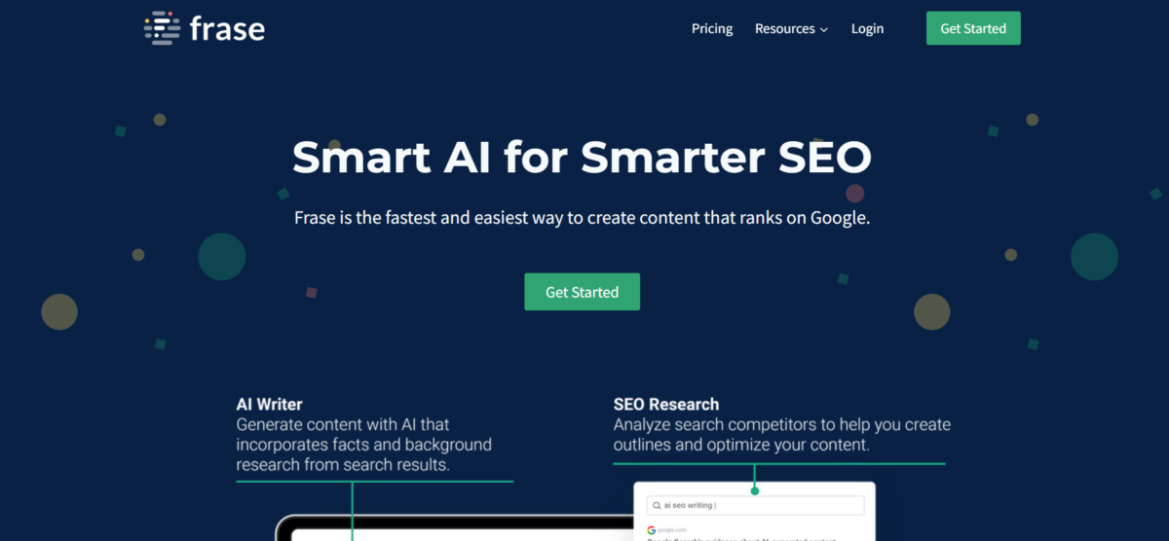Image resolution: width=1169 pixels, height=541 pixels.
Task: Click the large teal circle on the left
Action: coord(222,257)
